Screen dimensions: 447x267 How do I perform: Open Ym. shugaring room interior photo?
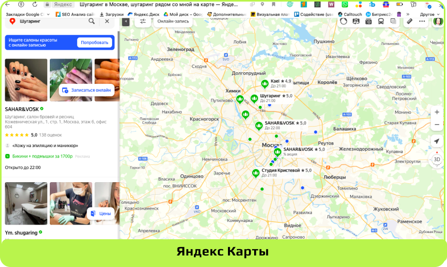tap(26, 204)
